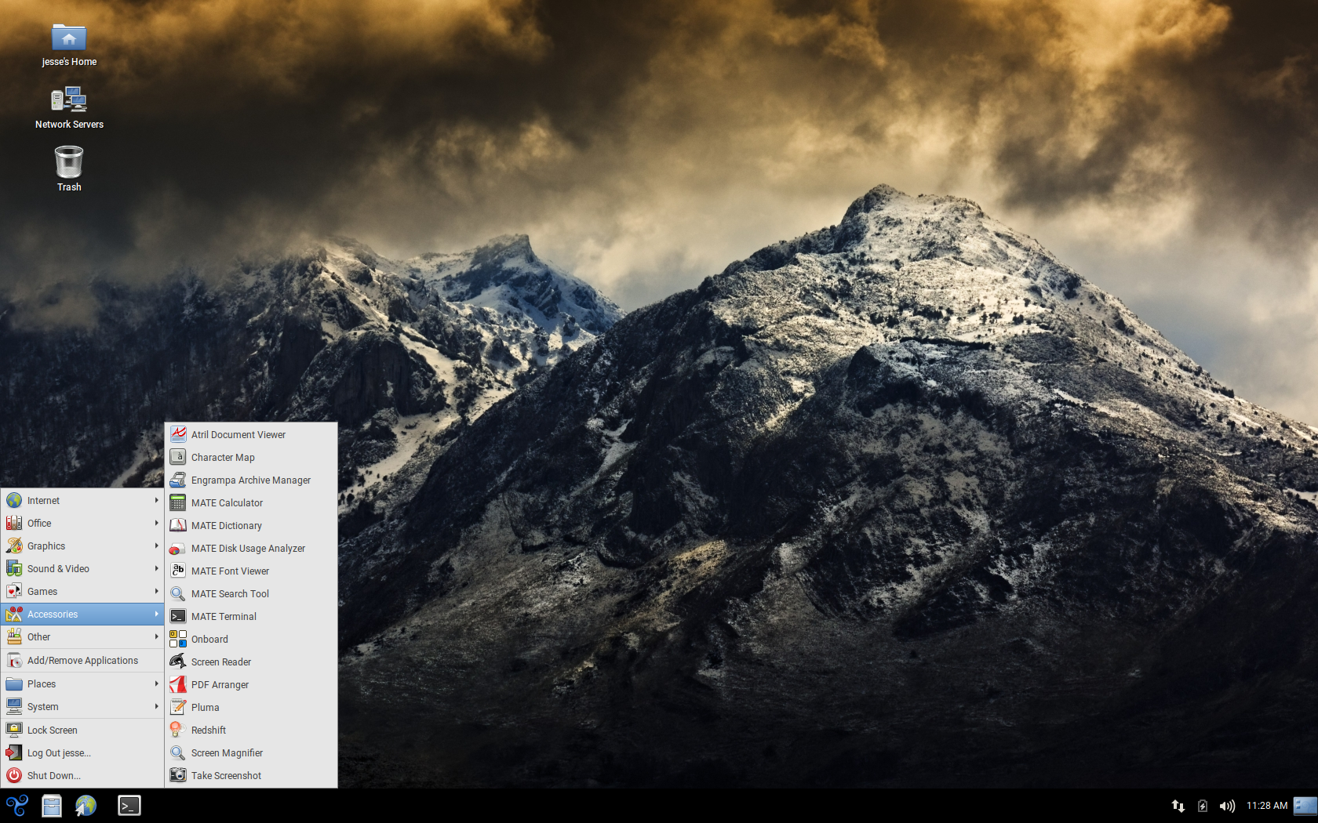The width and height of the screenshot is (1318, 823).
Task: Choose Take Screenshot
Action: coord(251,776)
